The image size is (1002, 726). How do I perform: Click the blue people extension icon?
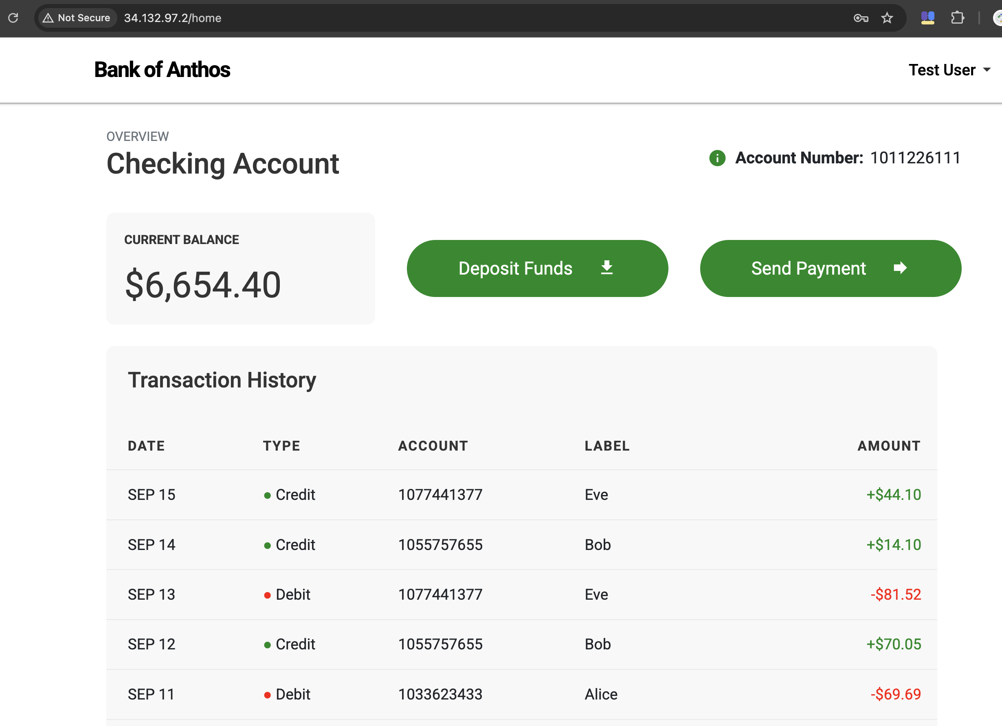pos(927,18)
